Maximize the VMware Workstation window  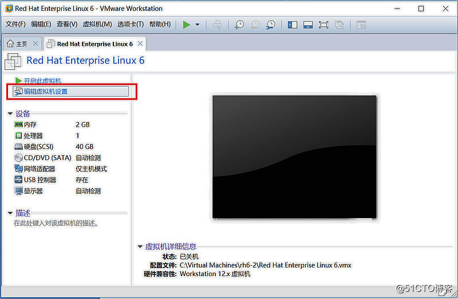coord(421,9)
